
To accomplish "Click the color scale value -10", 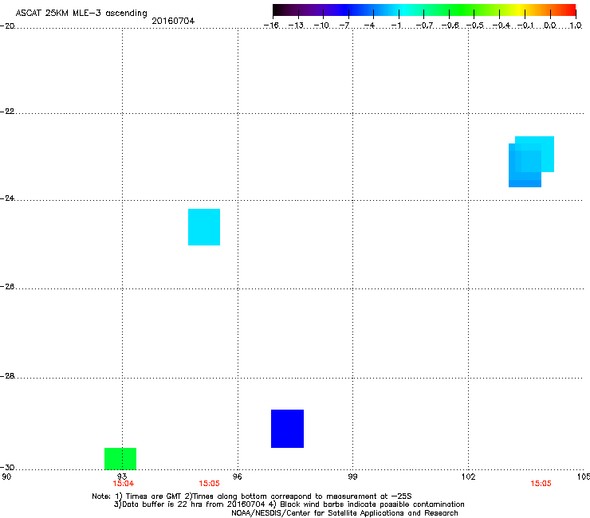I will click(x=322, y=26).
